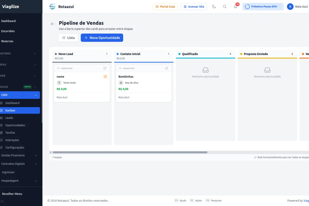Click the Novo Lead column header
The height and width of the screenshot is (206, 309).
point(82,56)
